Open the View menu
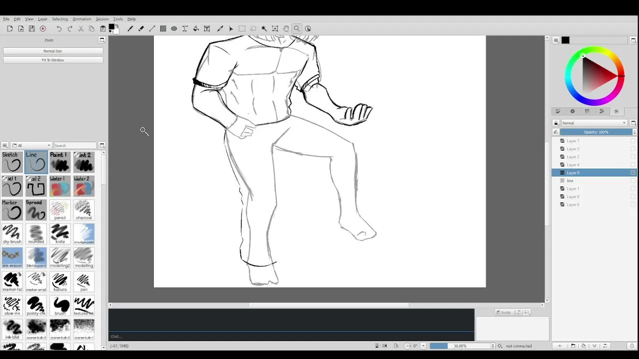 29,19
